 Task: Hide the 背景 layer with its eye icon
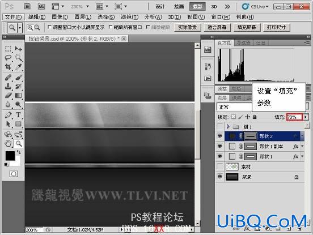(x=220, y=177)
